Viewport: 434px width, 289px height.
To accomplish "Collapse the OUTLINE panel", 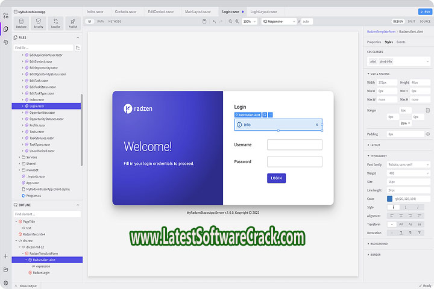I will point(78,205).
